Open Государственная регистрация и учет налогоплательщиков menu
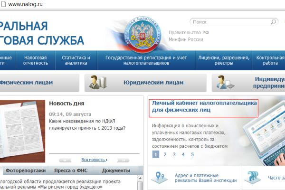 click(x=146, y=60)
